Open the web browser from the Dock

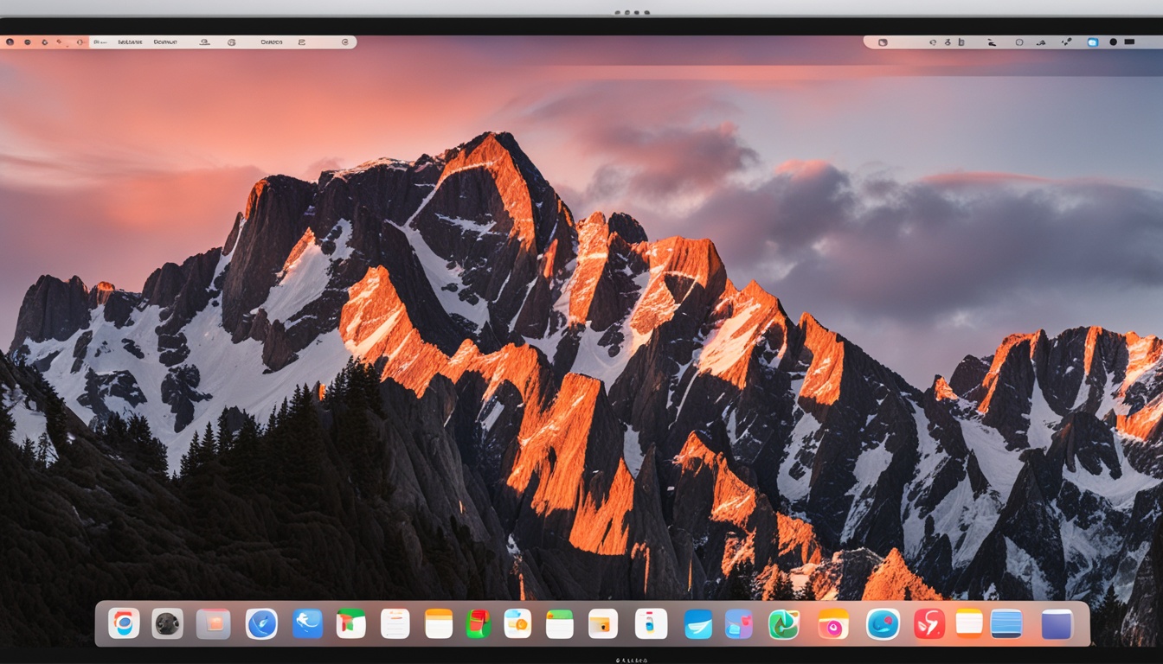click(x=124, y=623)
